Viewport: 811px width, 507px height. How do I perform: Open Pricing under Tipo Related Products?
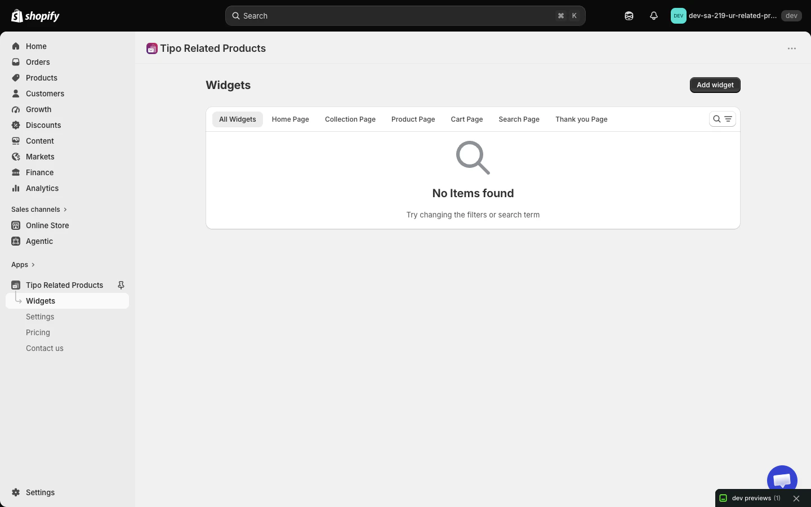[x=68, y=332]
